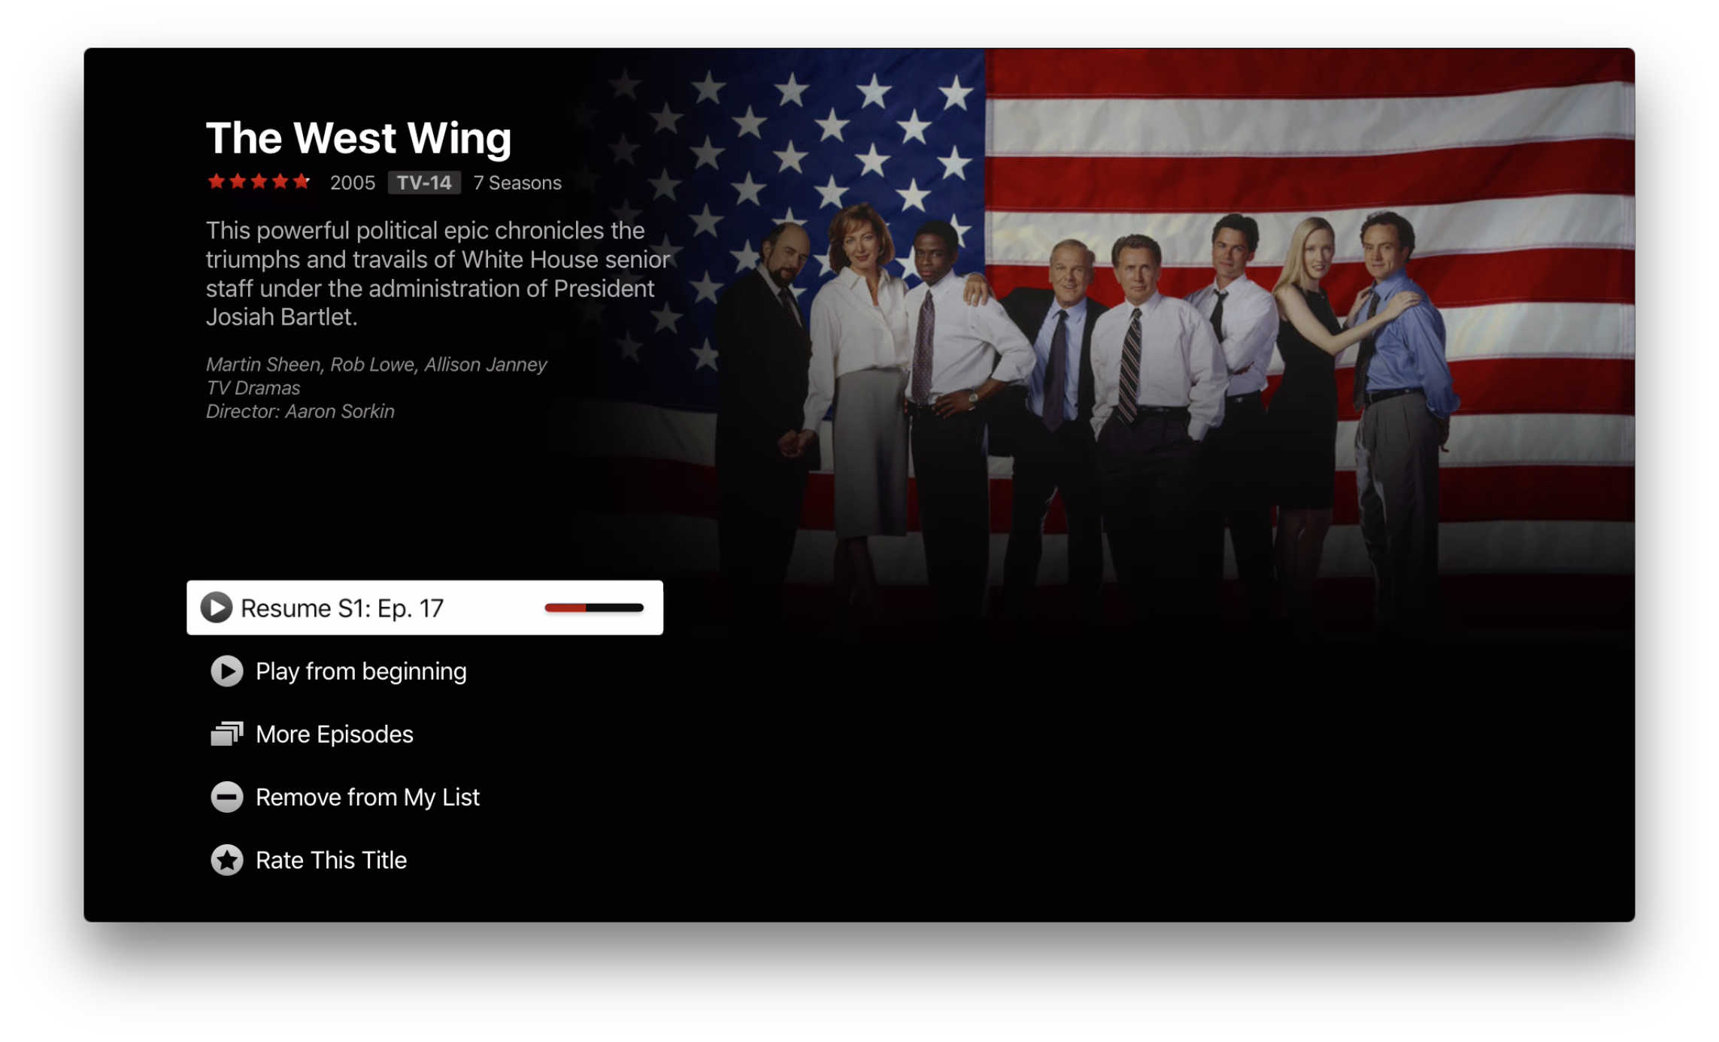Click the 7 Seasons label
Screen dimensions: 1719x1042
coord(517,183)
